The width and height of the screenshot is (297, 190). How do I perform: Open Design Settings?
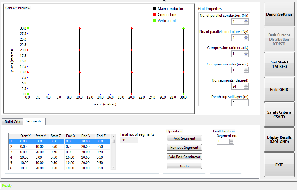pos(279,14)
